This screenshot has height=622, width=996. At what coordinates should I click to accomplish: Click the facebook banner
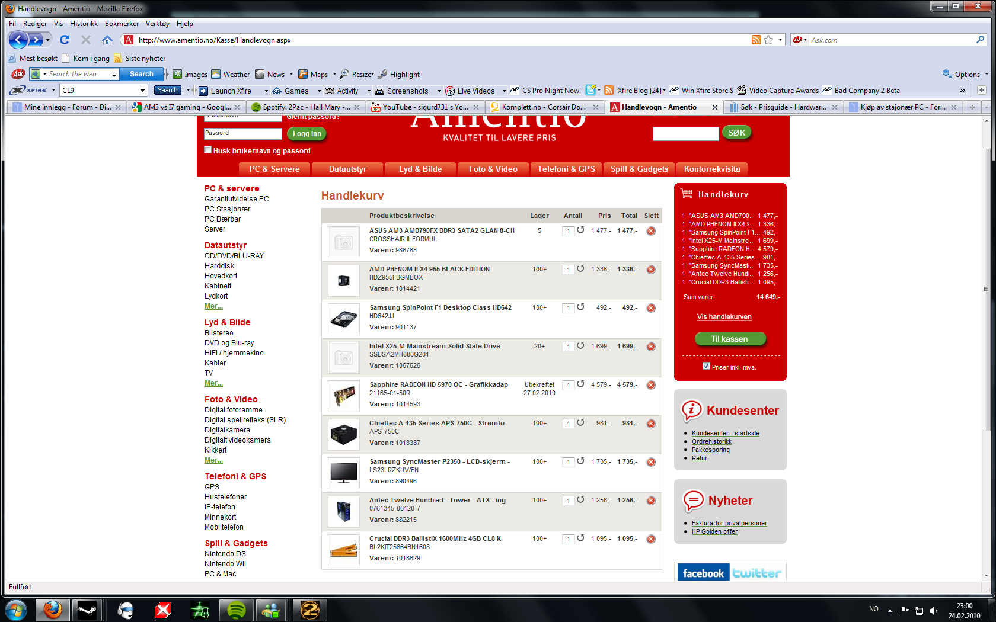click(703, 572)
